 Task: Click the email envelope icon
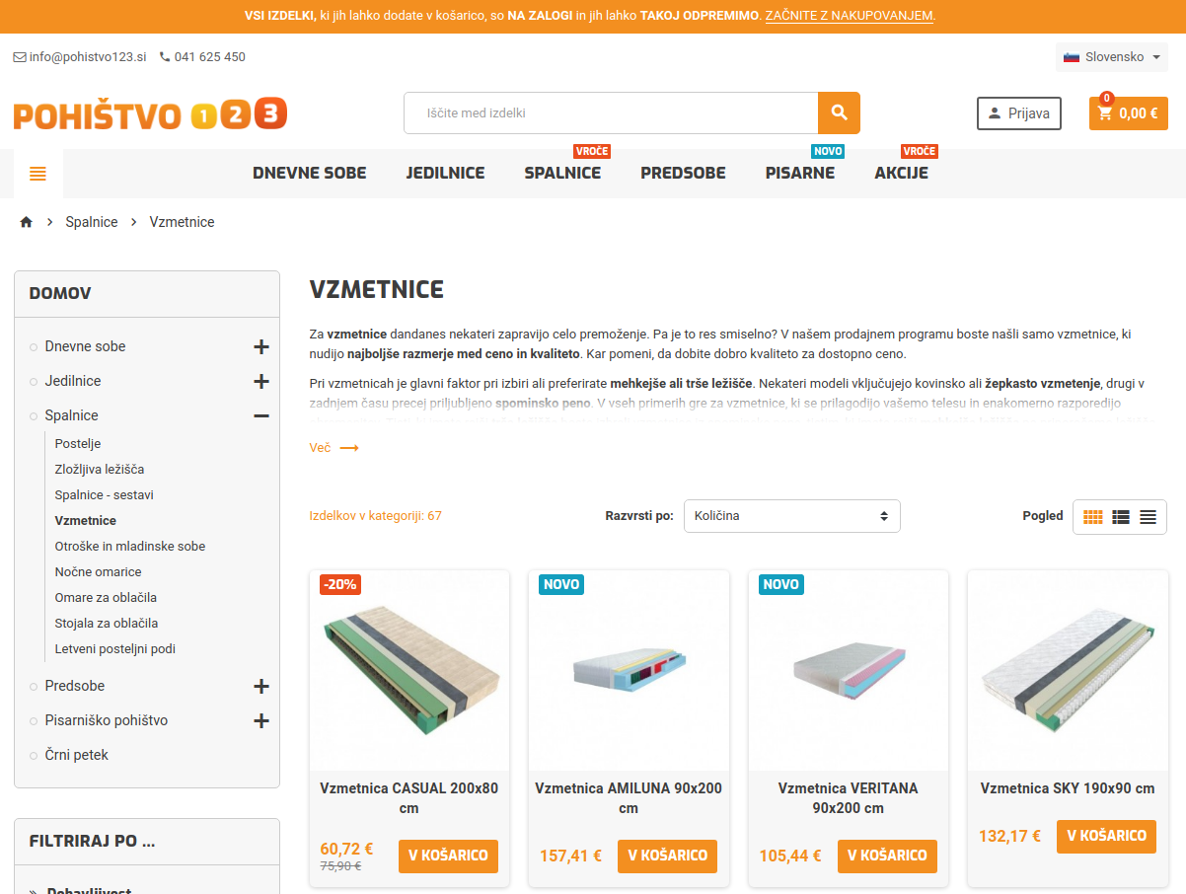(20, 57)
